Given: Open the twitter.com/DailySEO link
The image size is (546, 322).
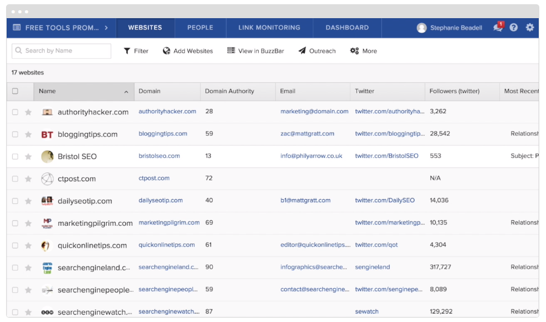Looking at the screenshot, I should tap(385, 200).
